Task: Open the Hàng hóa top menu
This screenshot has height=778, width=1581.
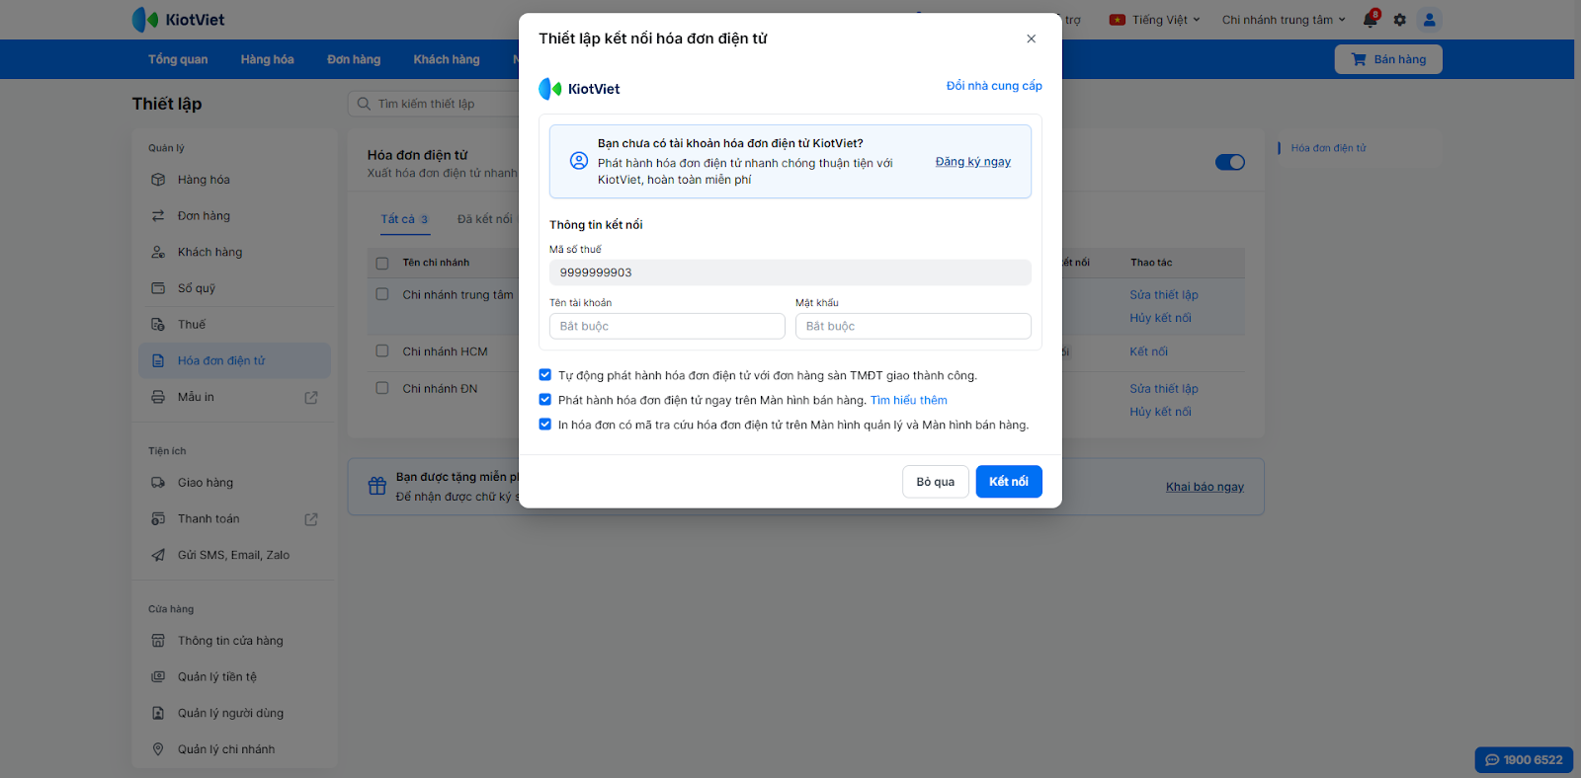Action: 268,59
